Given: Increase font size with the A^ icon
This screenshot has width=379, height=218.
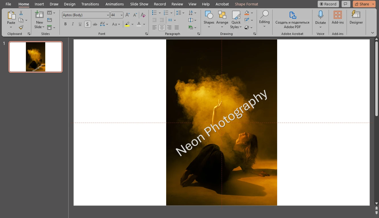Looking at the screenshot, I should point(127,15).
